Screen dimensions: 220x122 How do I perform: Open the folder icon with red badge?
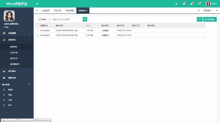(x=184, y=4)
